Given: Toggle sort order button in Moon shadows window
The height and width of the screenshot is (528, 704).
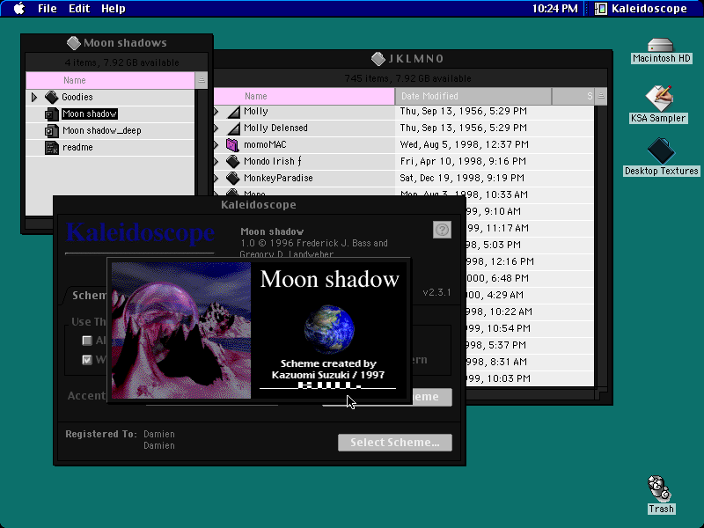Looking at the screenshot, I should (202, 80).
